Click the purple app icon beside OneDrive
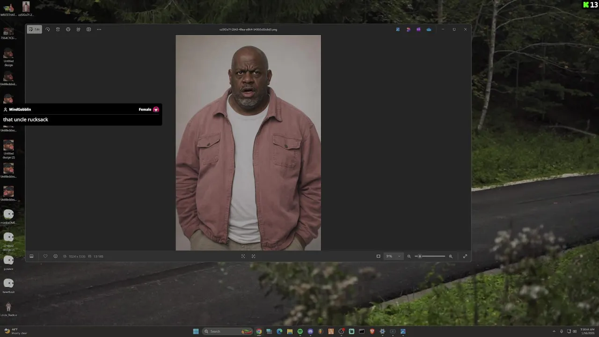Screen dimensions: 599x337 [418, 29]
